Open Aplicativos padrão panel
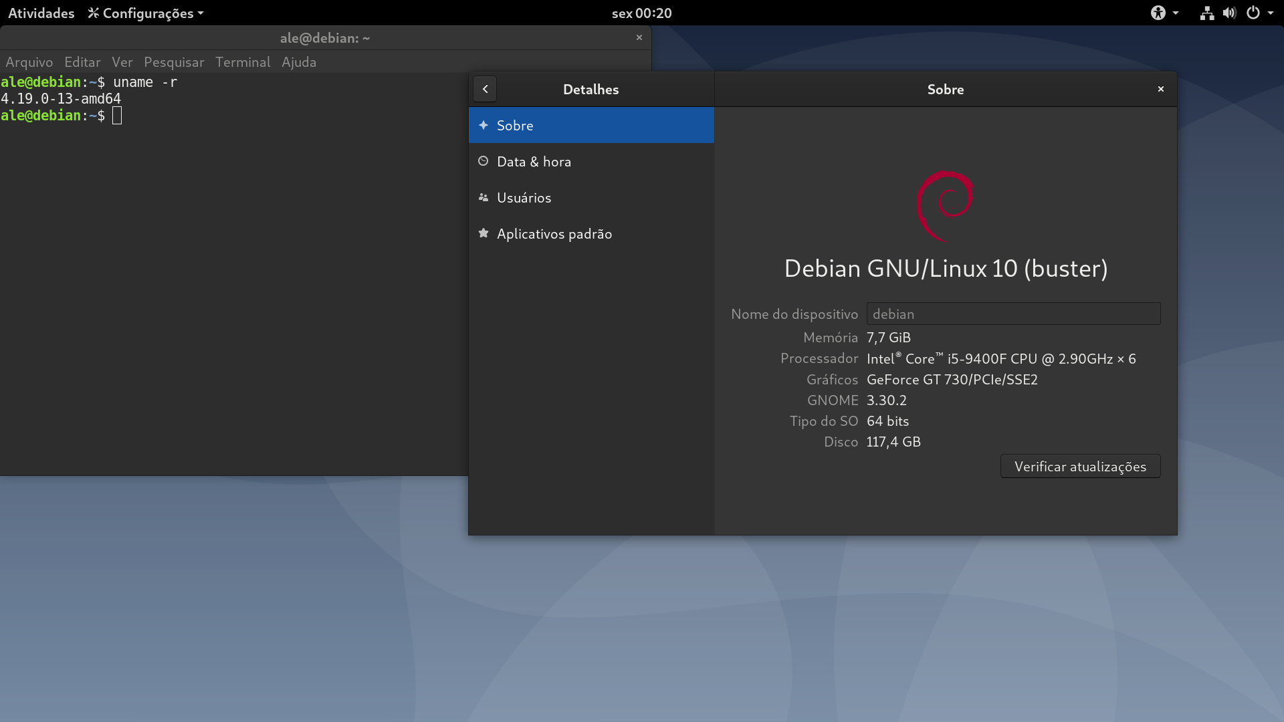 tap(591, 233)
